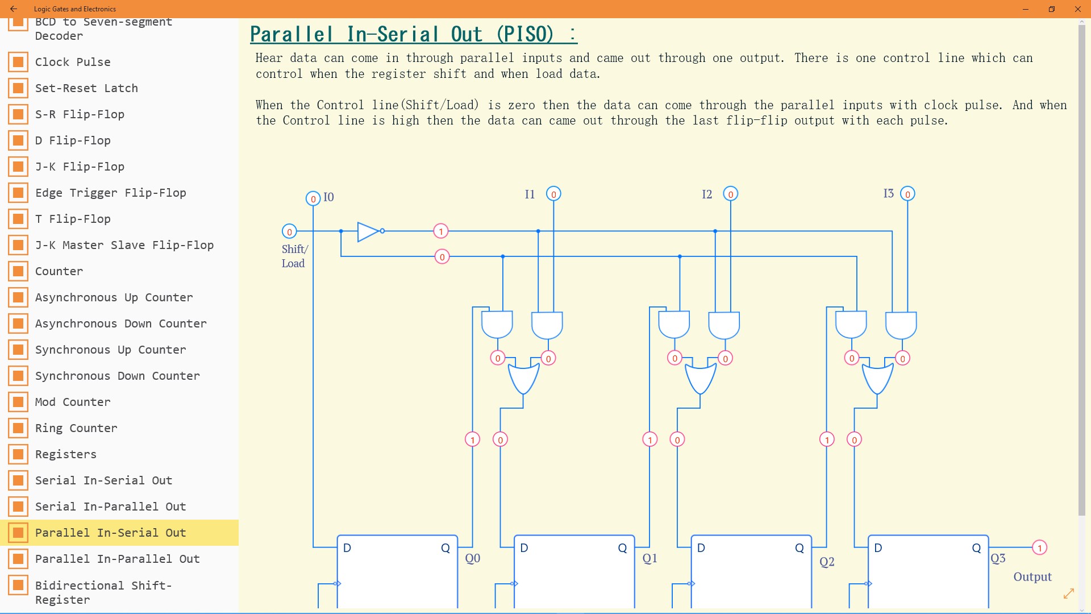This screenshot has width=1091, height=614.
Task: Click the orange icon beside Mod Counter
Action: point(19,402)
